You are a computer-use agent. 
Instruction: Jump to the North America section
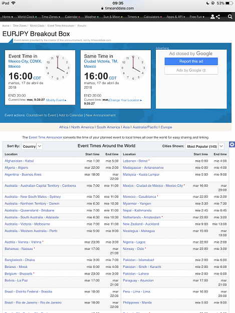click(83, 127)
